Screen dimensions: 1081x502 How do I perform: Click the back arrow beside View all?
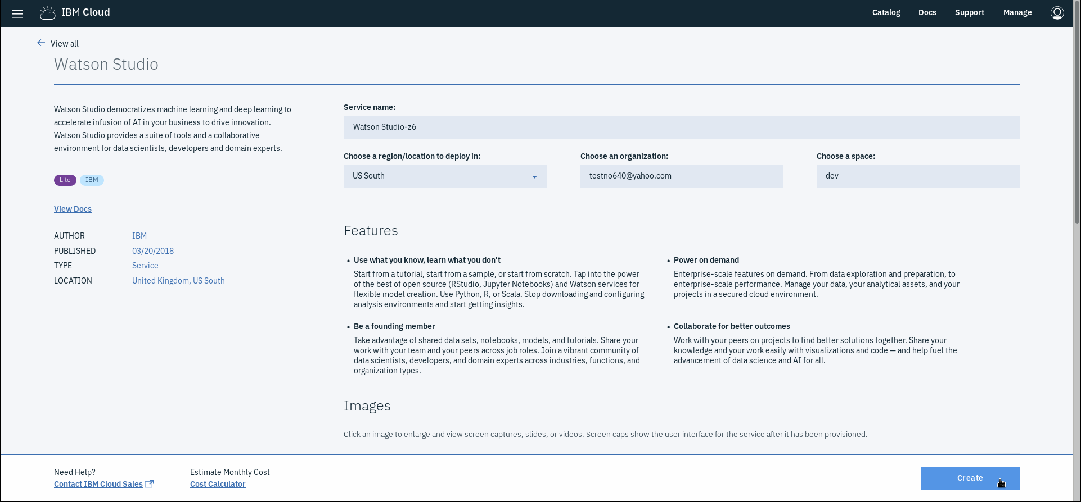click(41, 43)
